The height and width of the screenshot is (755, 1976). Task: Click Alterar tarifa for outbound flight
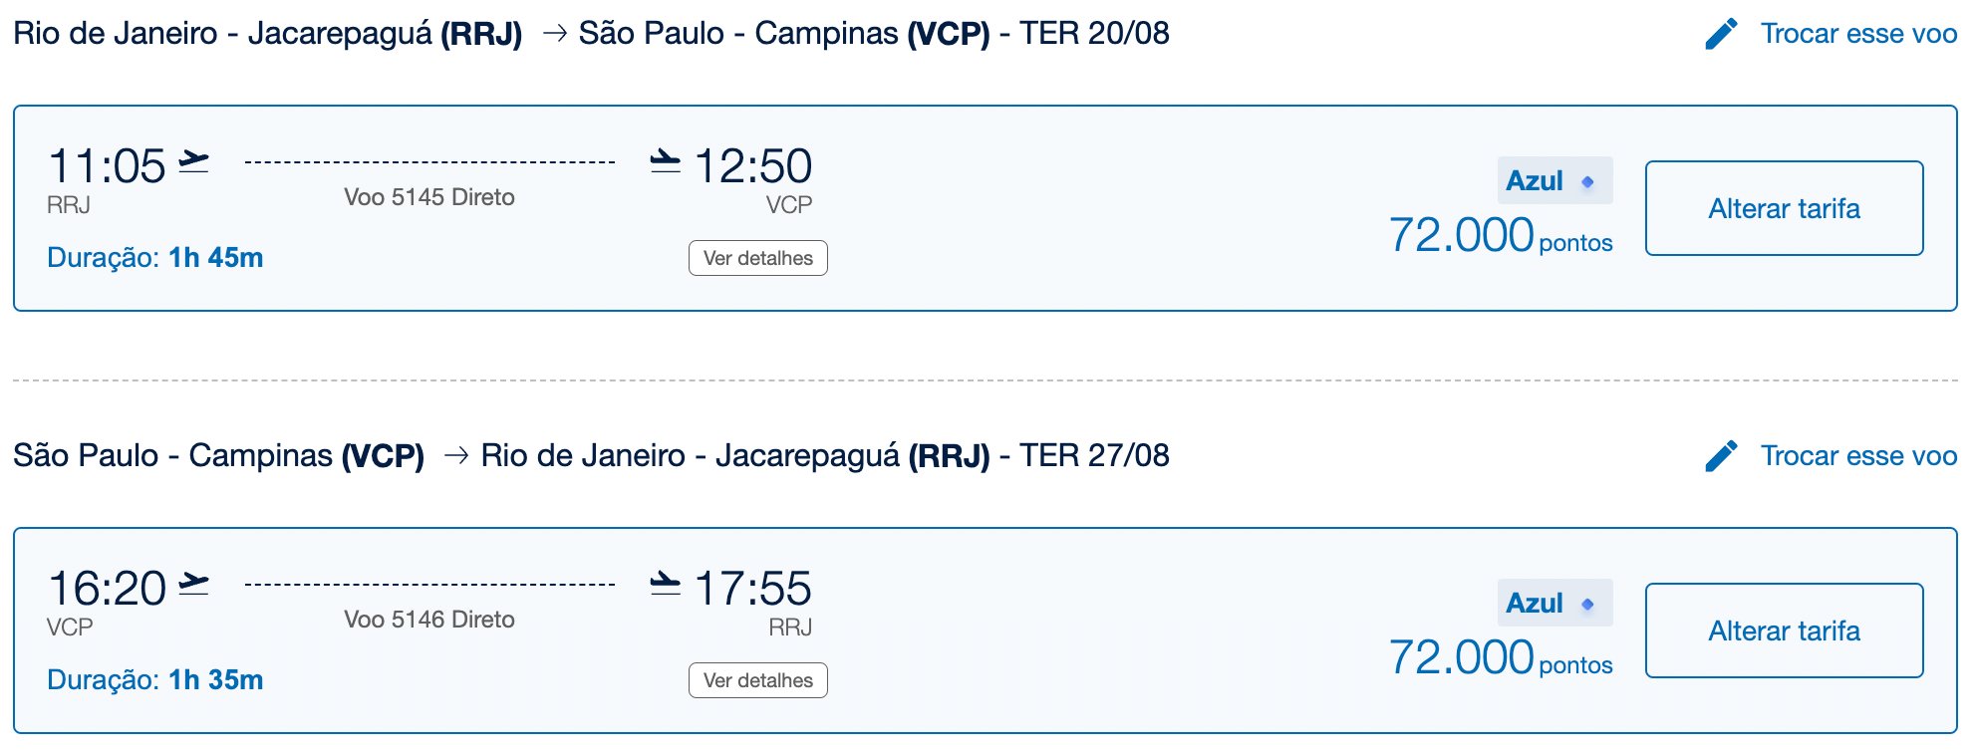[1784, 208]
